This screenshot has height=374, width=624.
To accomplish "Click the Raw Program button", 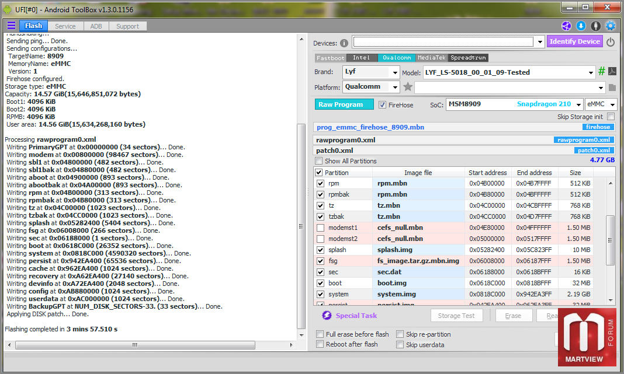I will 344,104.
